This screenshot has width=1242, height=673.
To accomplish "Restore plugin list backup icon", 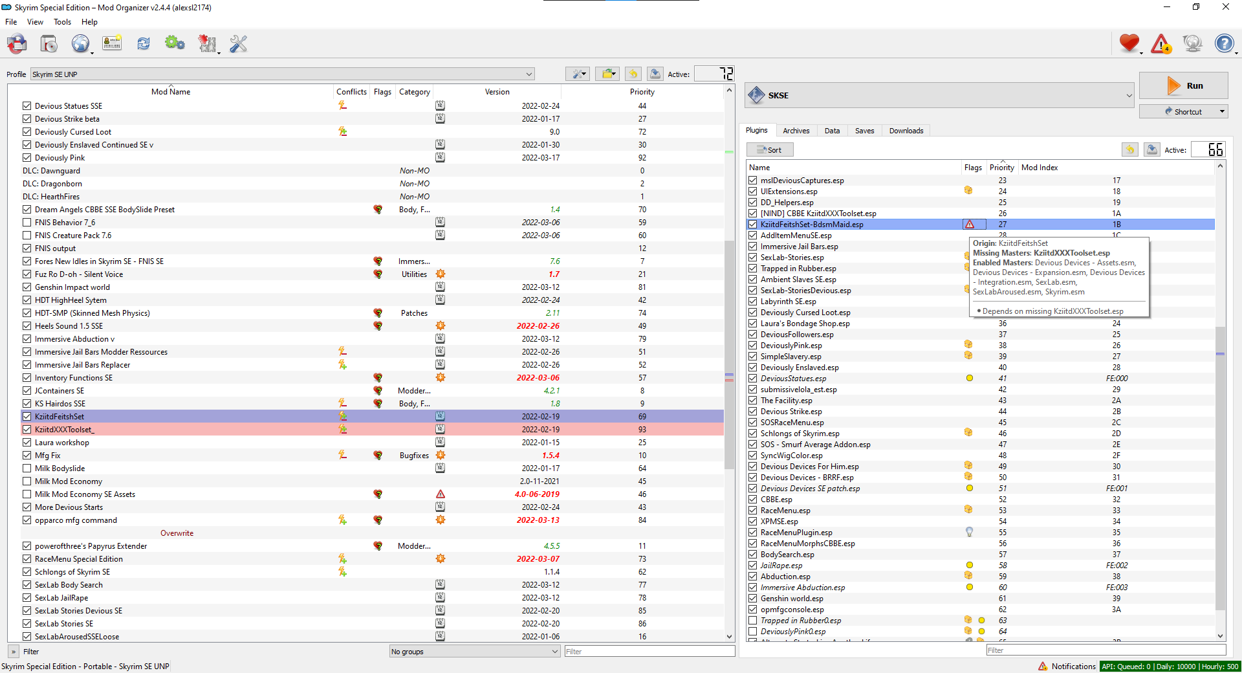I will [x=1129, y=150].
